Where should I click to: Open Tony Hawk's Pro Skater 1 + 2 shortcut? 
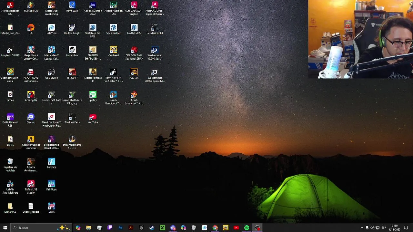click(x=114, y=75)
